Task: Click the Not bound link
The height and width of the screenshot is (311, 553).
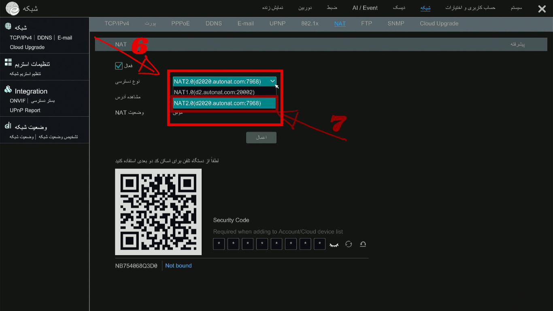Action: pos(179,266)
